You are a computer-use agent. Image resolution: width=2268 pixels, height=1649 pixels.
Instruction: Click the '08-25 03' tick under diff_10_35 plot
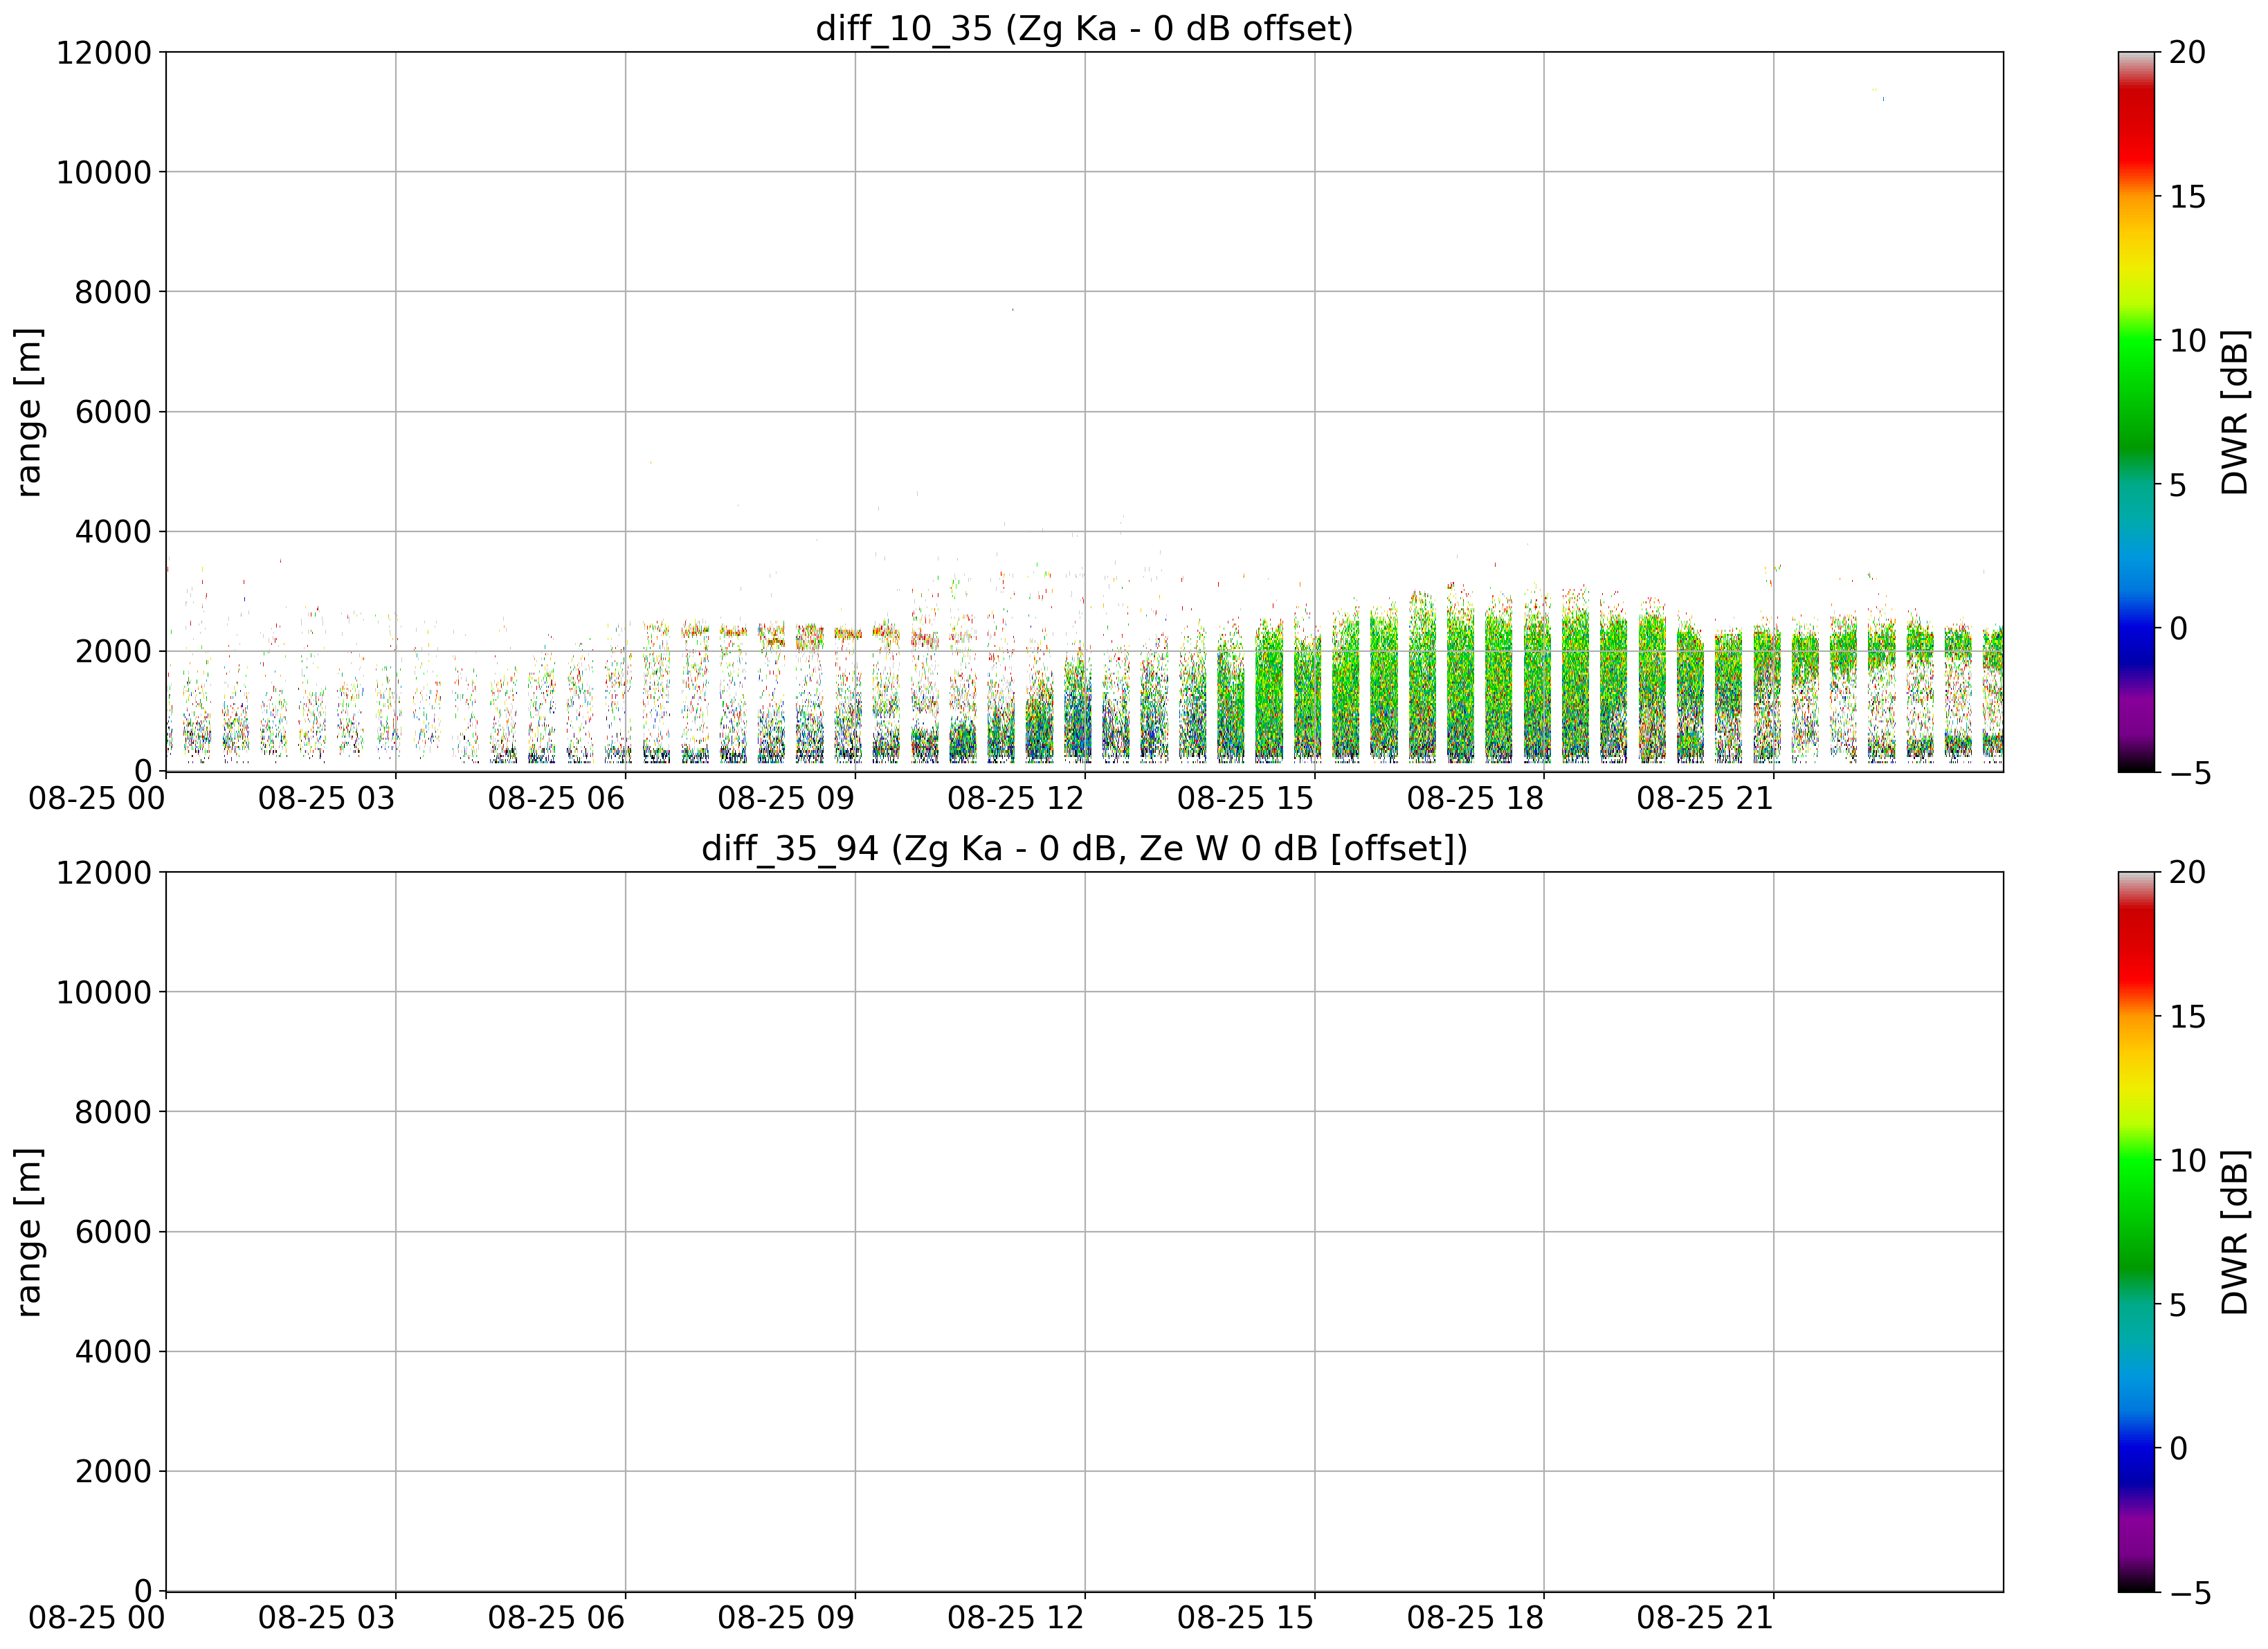(x=327, y=798)
